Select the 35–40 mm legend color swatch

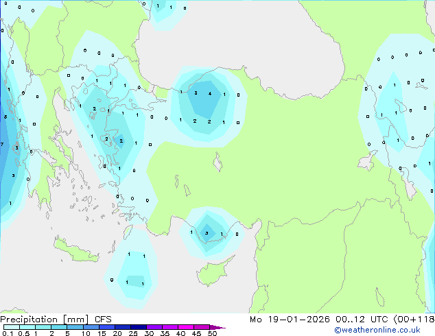coord(169,327)
